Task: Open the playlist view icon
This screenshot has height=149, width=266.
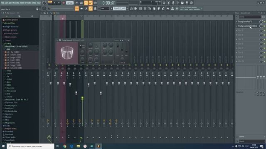Action: pos(131,8)
